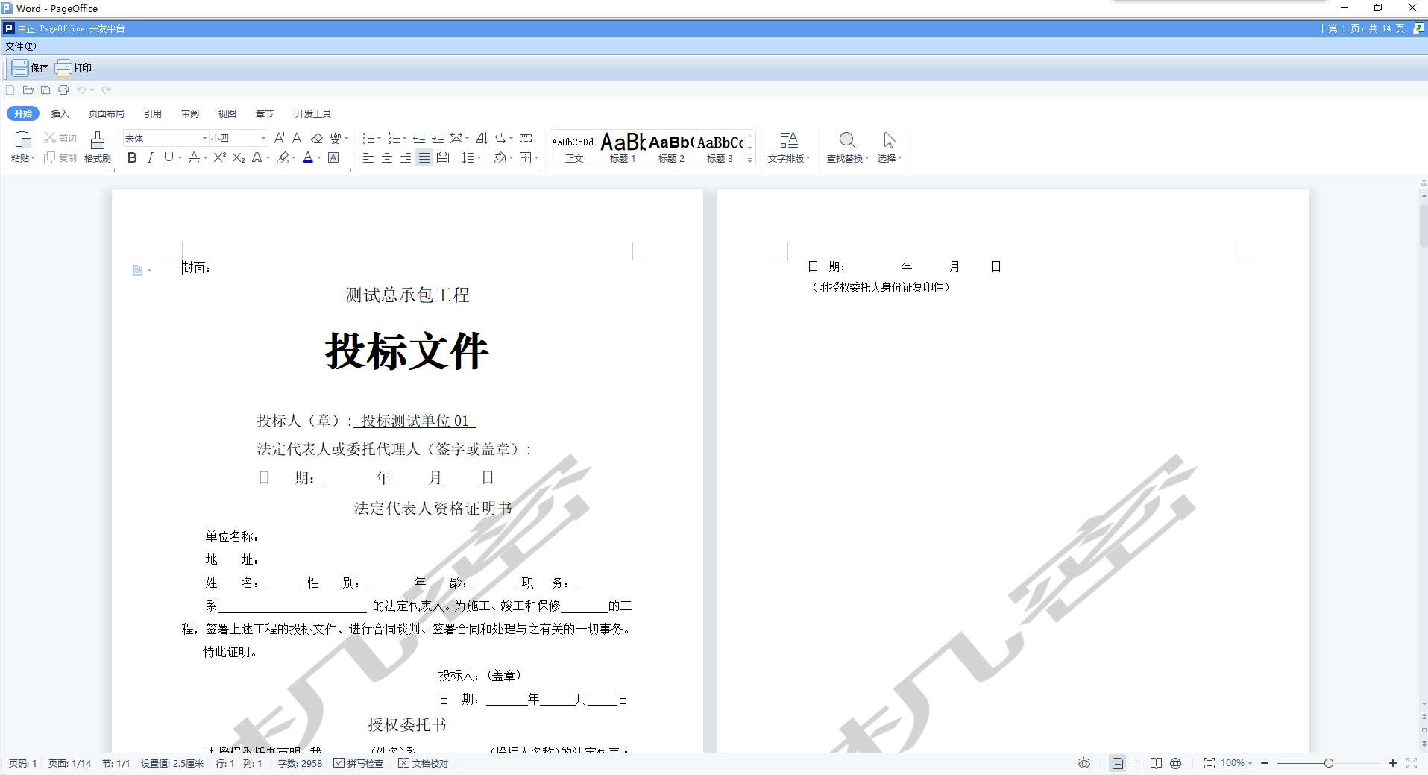Switch to the 插入 ribbon tab
This screenshot has height=775, width=1428.
[60, 113]
